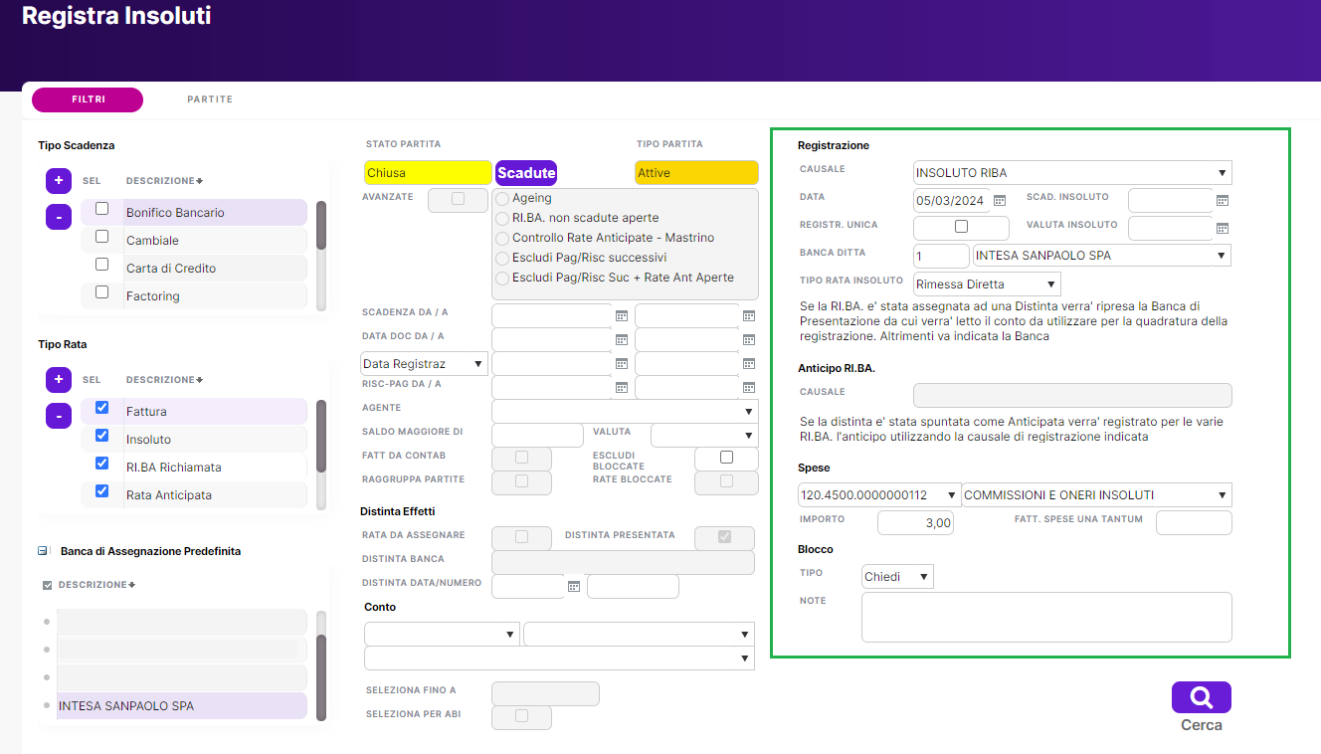Open calendar for Distinta Data/Numero
Image resolution: width=1321 pixels, height=754 pixels.
(574, 587)
